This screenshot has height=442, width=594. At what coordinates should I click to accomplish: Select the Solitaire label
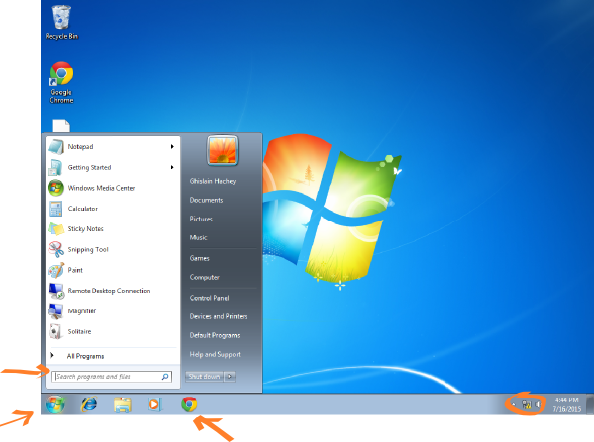pos(79,331)
